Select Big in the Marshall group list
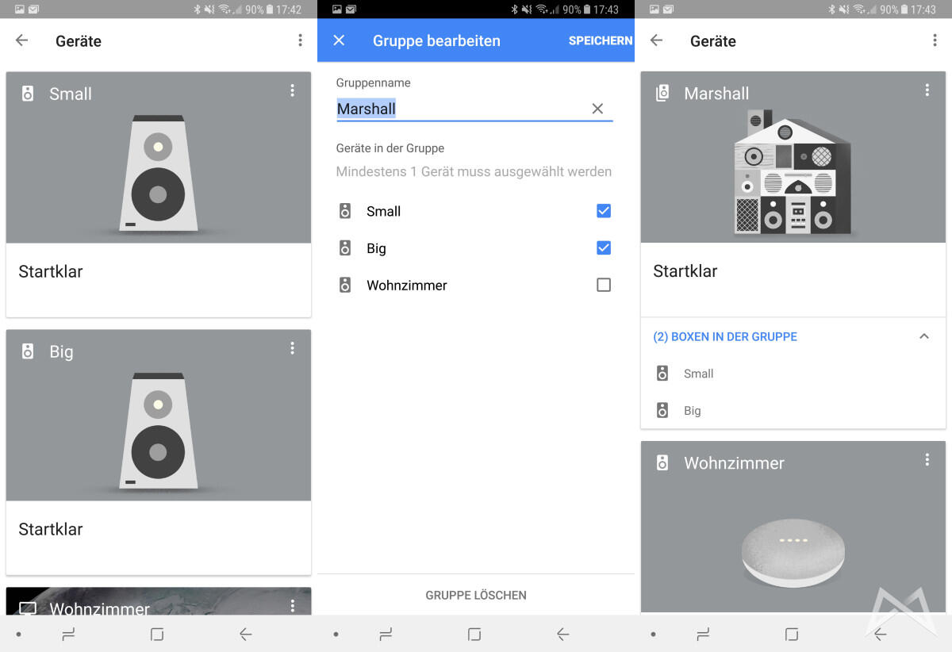The height and width of the screenshot is (652, 952). tap(693, 411)
